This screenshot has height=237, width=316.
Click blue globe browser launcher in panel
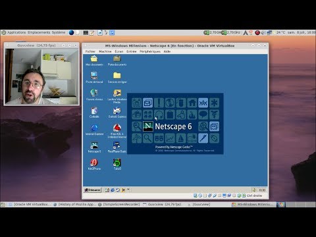click(x=71, y=32)
